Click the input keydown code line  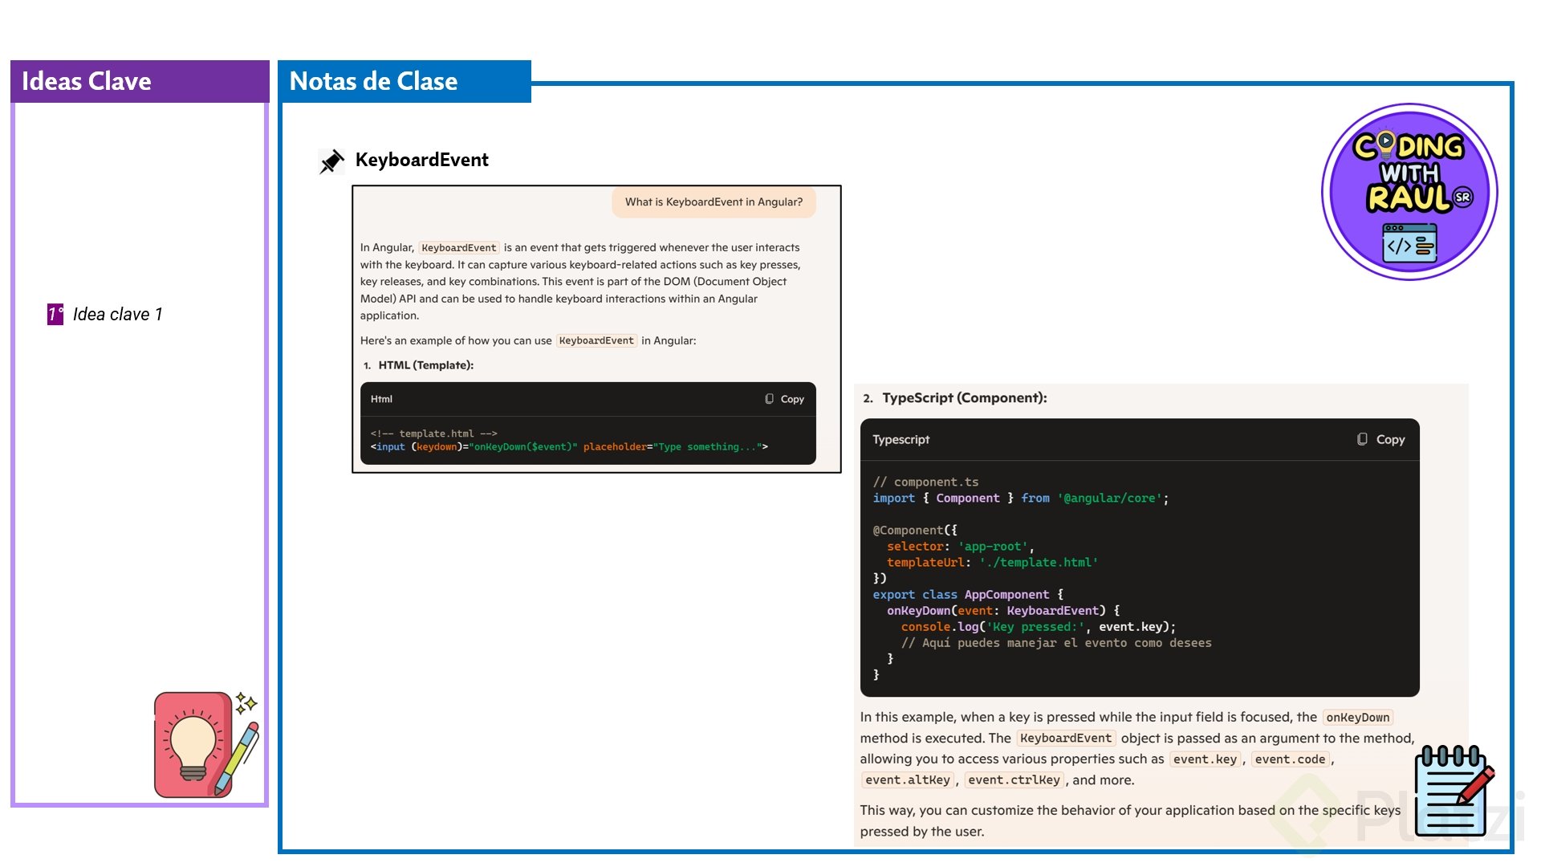coord(568,447)
